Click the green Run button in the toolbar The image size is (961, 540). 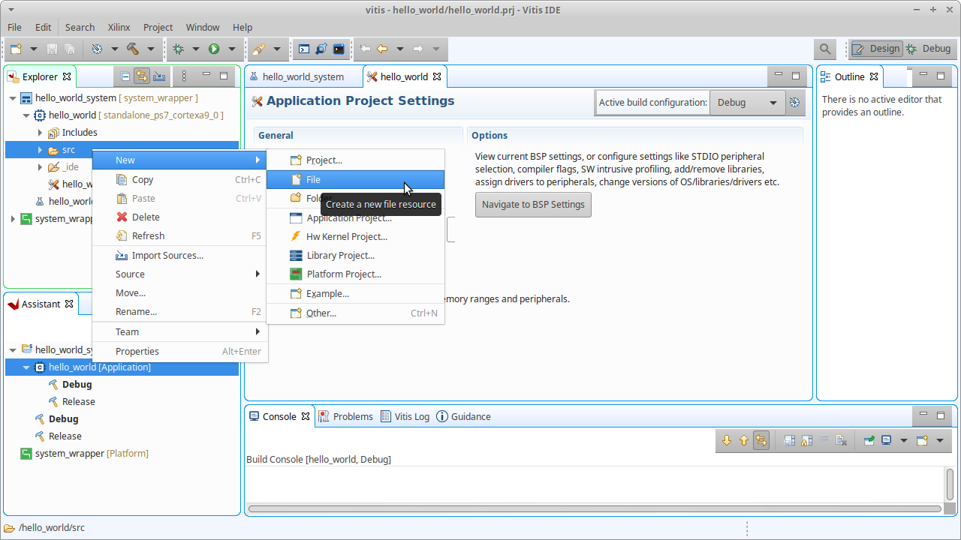click(x=214, y=49)
